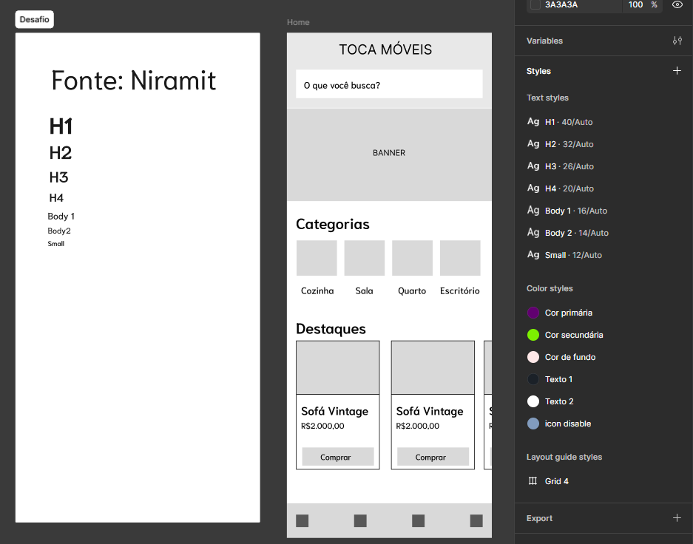The image size is (693, 544).
Task: Click the Variables section label
Action: point(544,41)
